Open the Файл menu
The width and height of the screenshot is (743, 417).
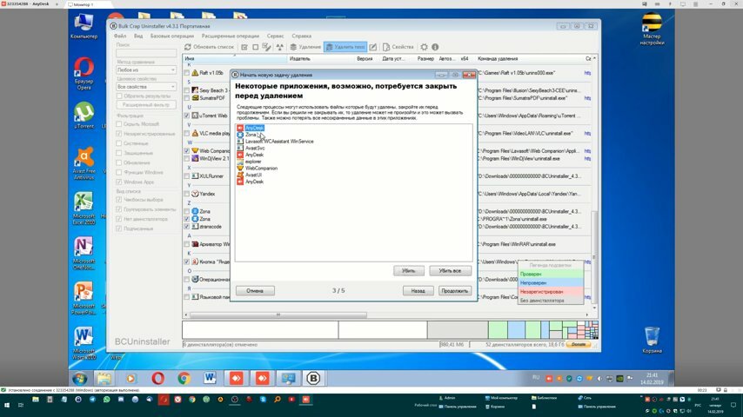click(x=120, y=36)
